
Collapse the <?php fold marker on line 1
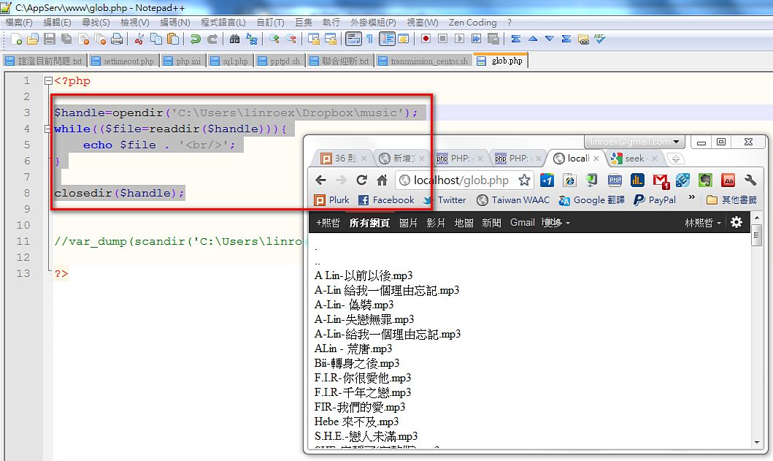tap(48, 81)
